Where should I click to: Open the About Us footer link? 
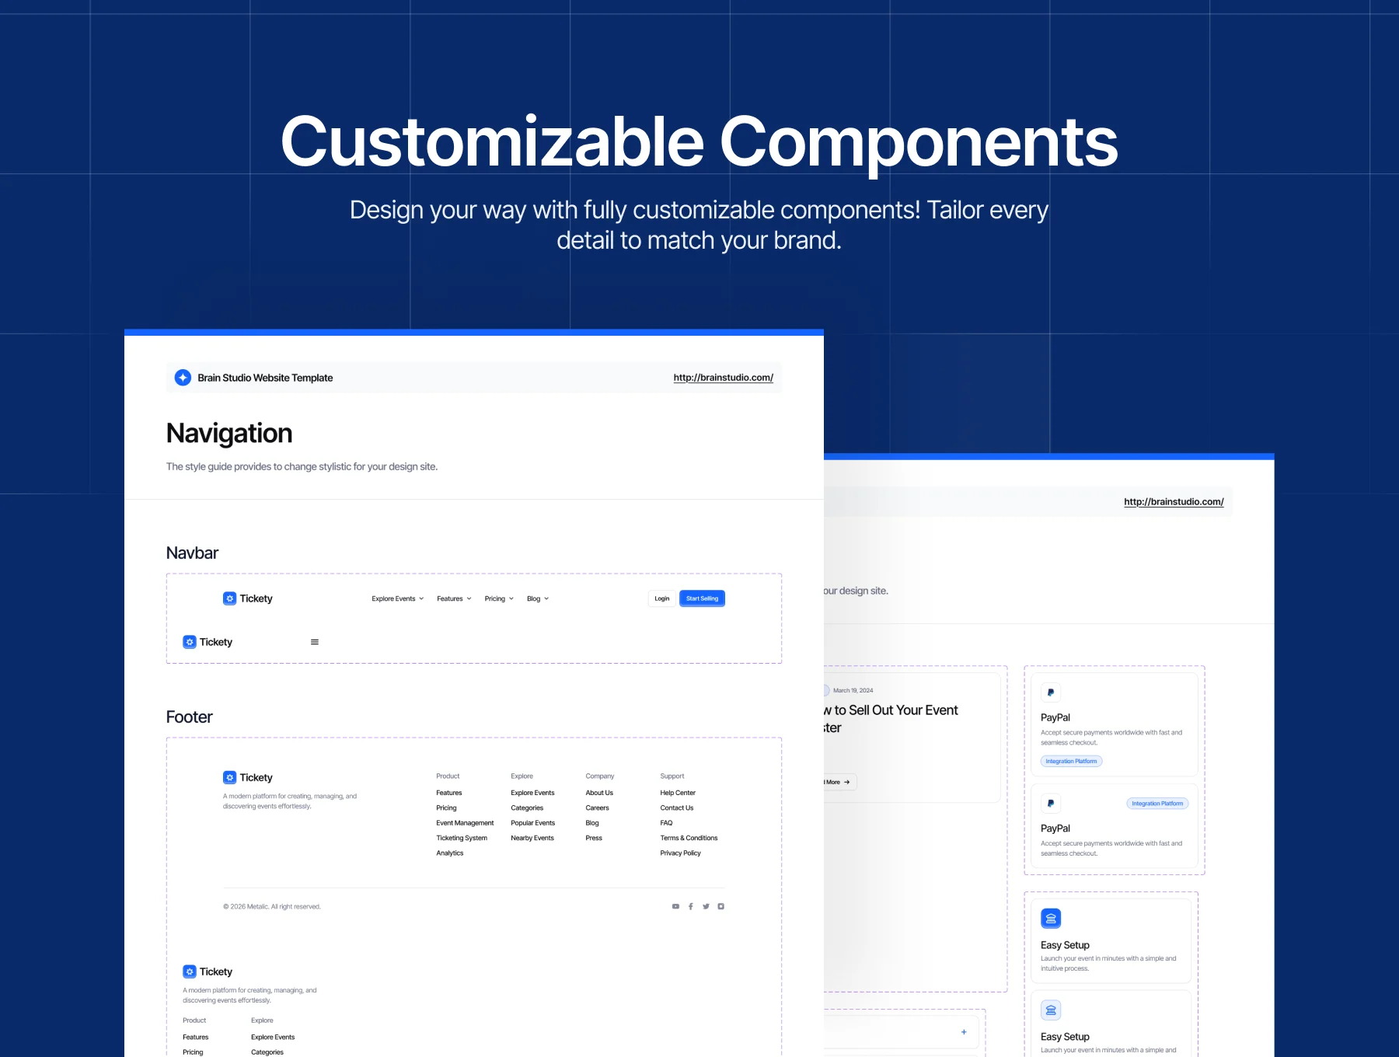599,793
